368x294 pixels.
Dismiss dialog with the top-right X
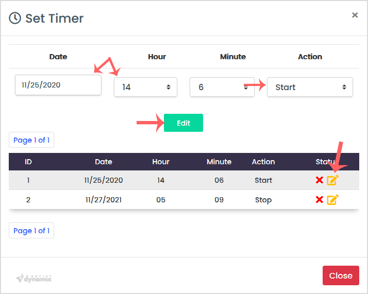355,15
